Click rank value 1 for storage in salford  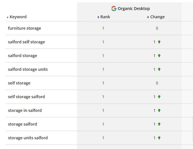click(x=103, y=110)
